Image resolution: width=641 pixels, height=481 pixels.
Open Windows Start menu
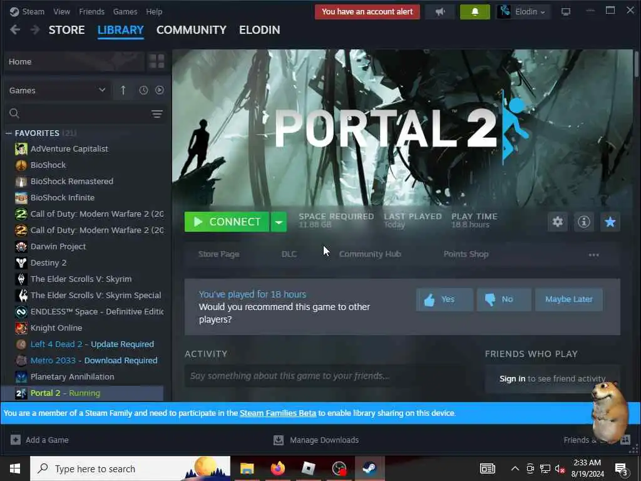(x=15, y=468)
